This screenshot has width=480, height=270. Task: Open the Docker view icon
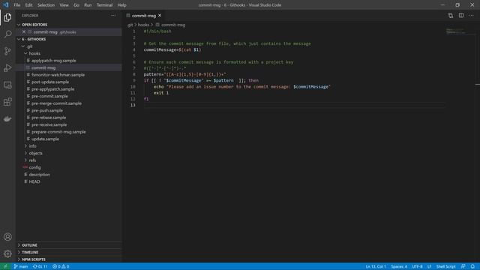(7, 118)
